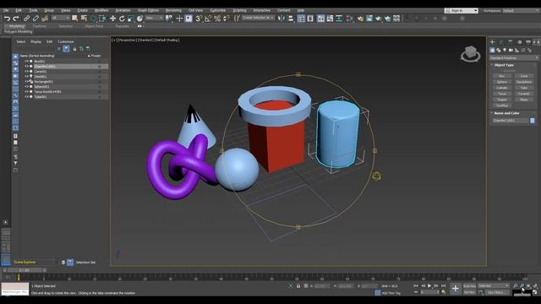Select the Lights category icon
The height and width of the screenshot is (304, 541).
coord(505,51)
